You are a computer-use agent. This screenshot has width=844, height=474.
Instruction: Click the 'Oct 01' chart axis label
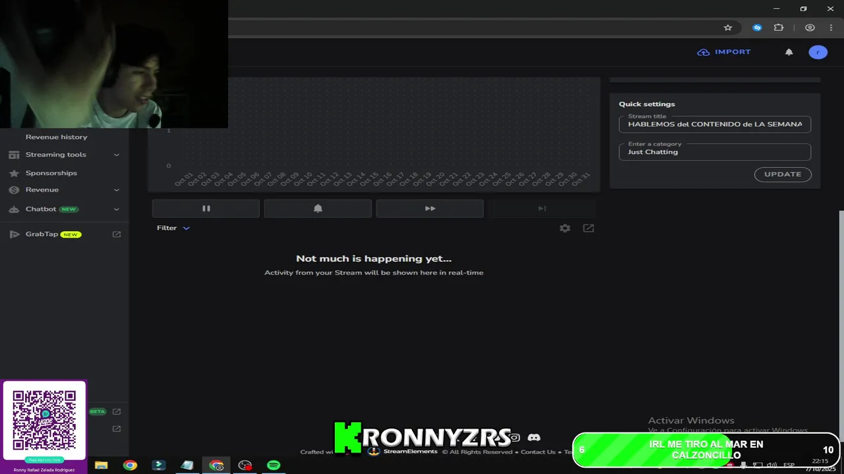pyautogui.click(x=184, y=178)
